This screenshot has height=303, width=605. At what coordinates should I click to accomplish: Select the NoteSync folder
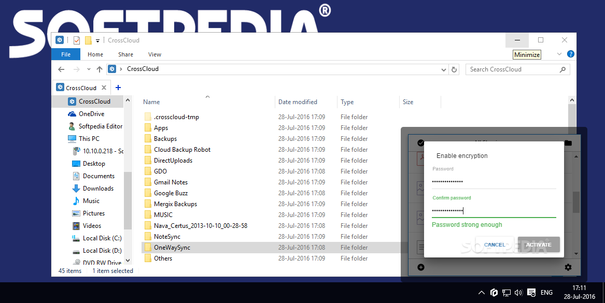[167, 236]
